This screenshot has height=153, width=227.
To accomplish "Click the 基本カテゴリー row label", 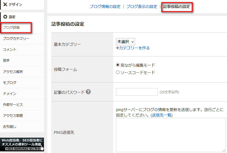I will pos(67,44).
